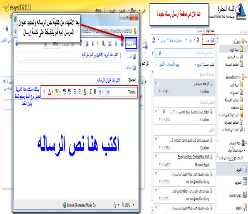Delete message using the X icon
This screenshot has width=248, height=214.
(197, 40)
